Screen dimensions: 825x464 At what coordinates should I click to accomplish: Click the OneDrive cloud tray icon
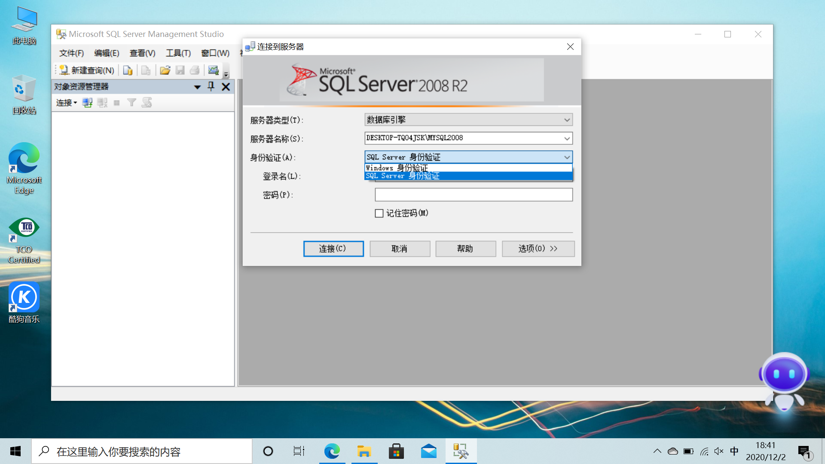click(x=673, y=451)
